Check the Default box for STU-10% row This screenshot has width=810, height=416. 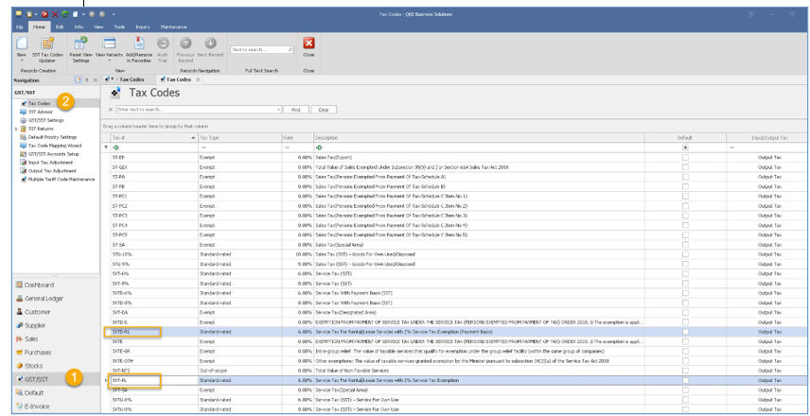[685, 253]
